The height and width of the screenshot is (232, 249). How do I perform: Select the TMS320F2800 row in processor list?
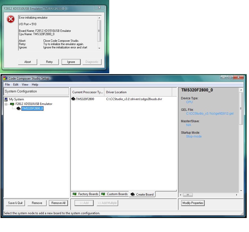(123, 99)
